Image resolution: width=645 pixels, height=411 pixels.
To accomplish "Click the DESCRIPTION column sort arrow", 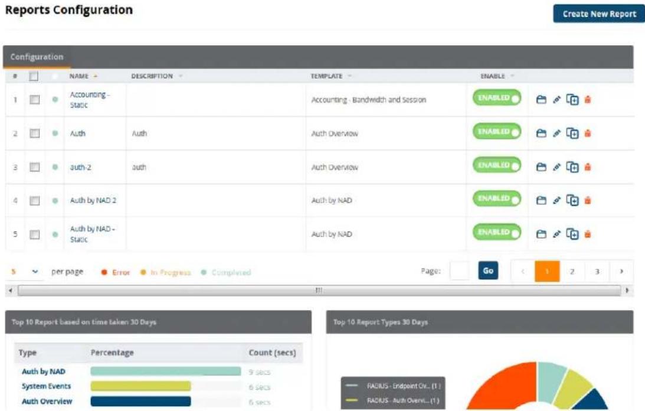I will click(x=181, y=76).
